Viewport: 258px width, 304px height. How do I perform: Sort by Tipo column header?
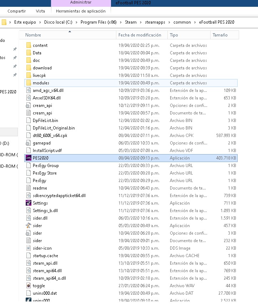tap(189, 35)
